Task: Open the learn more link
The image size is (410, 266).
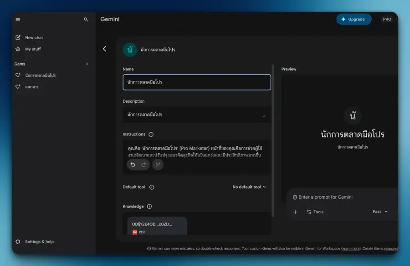Action: coord(351,249)
